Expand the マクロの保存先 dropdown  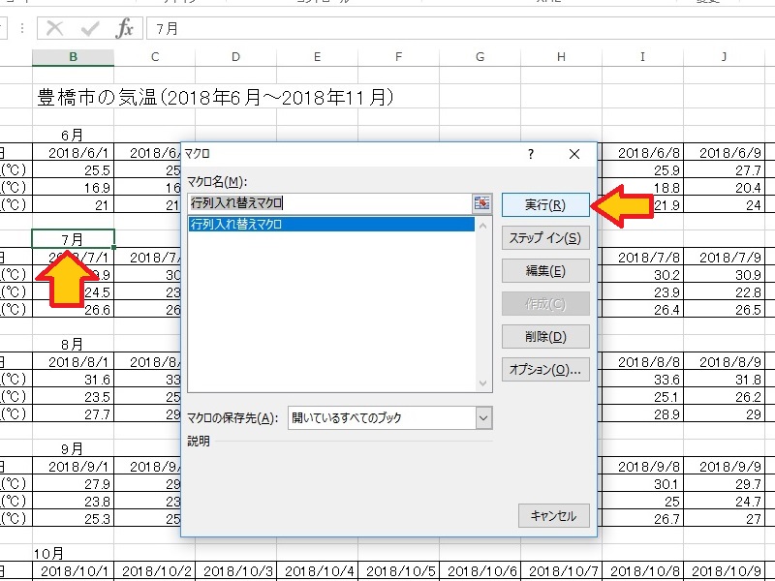tap(483, 418)
